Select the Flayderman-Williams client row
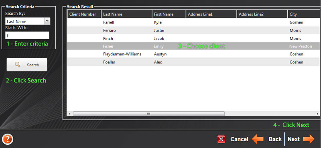The width and height of the screenshot is (321, 148). coord(193,54)
